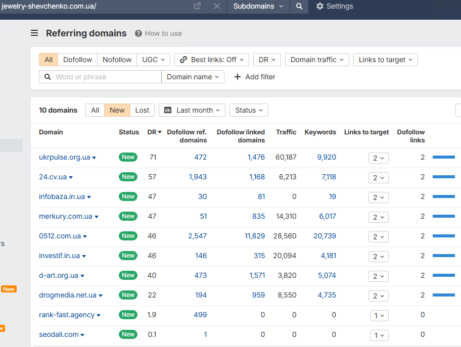
Task: Open the Domain traffic filter dropdown
Action: (x=317, y=60)
